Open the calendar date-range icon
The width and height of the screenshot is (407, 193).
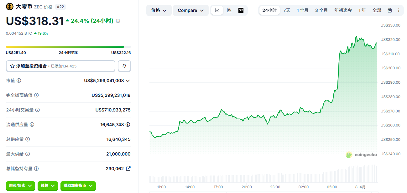(x=389, y=10)
